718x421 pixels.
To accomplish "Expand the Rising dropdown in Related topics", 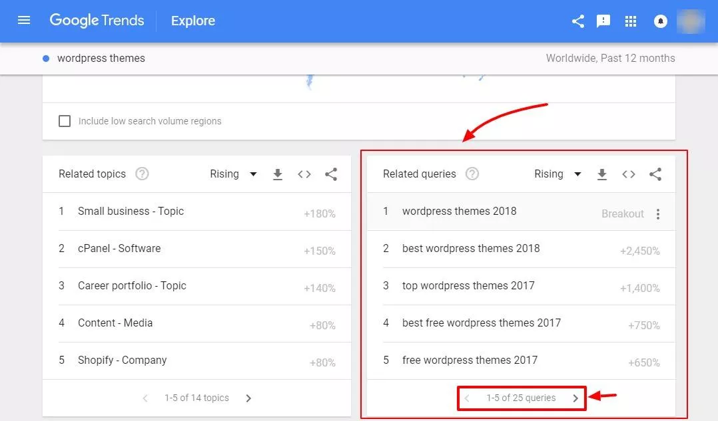I will [x=233, y=174].
